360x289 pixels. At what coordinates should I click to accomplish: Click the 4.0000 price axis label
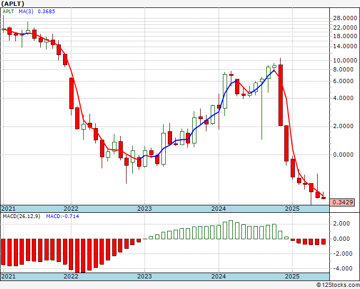pyautogui.click(x=343, y=98)
